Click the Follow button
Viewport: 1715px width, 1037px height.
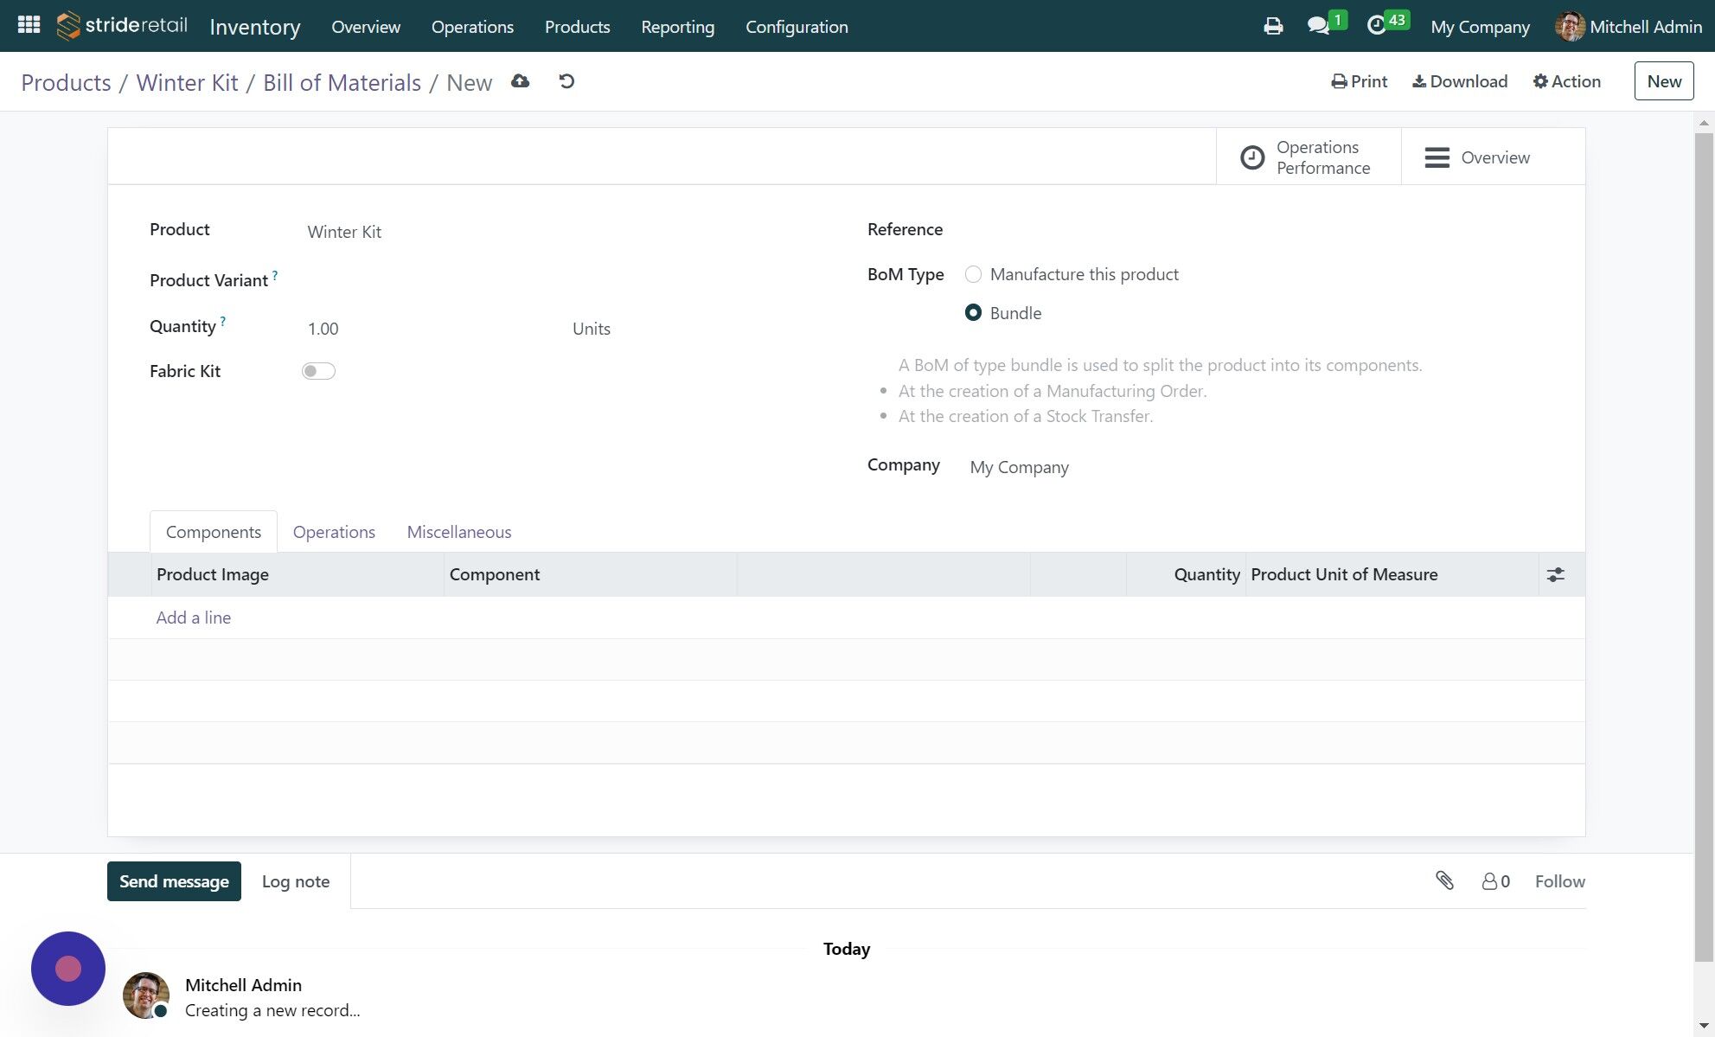coord(1559,881)
